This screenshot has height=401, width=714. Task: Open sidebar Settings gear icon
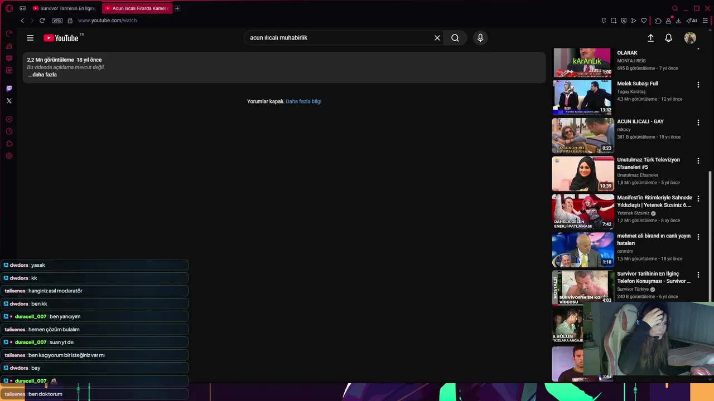click(9, 156)
